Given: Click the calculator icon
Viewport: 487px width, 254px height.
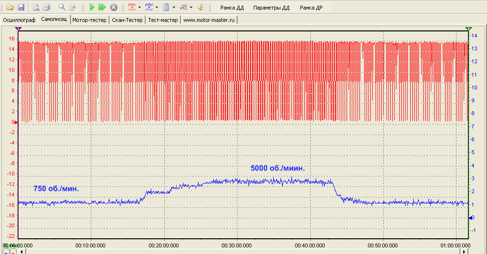Looking at the screenshot, I should point(166,7).
